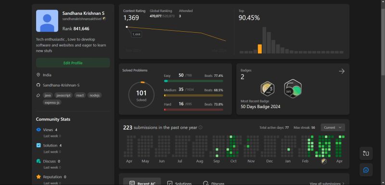Viewport: 385px width, 185px height.
Task: Click the Edit Profile button
Action: click(x=73, y=63)
